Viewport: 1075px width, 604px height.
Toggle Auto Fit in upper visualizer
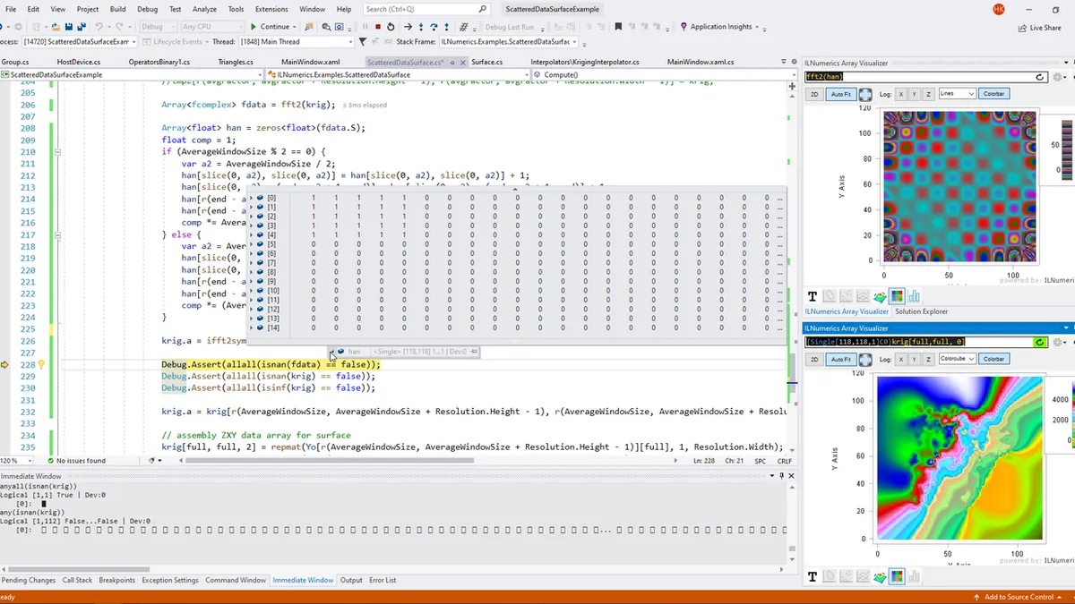coord(841,94)
